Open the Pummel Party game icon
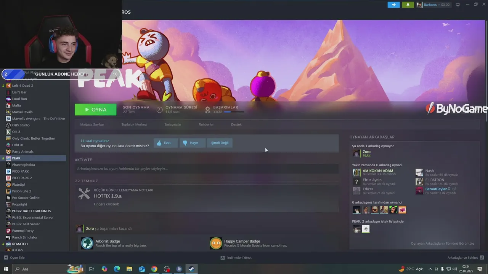This screenshot has height=274, width=488. click(8, 231)
